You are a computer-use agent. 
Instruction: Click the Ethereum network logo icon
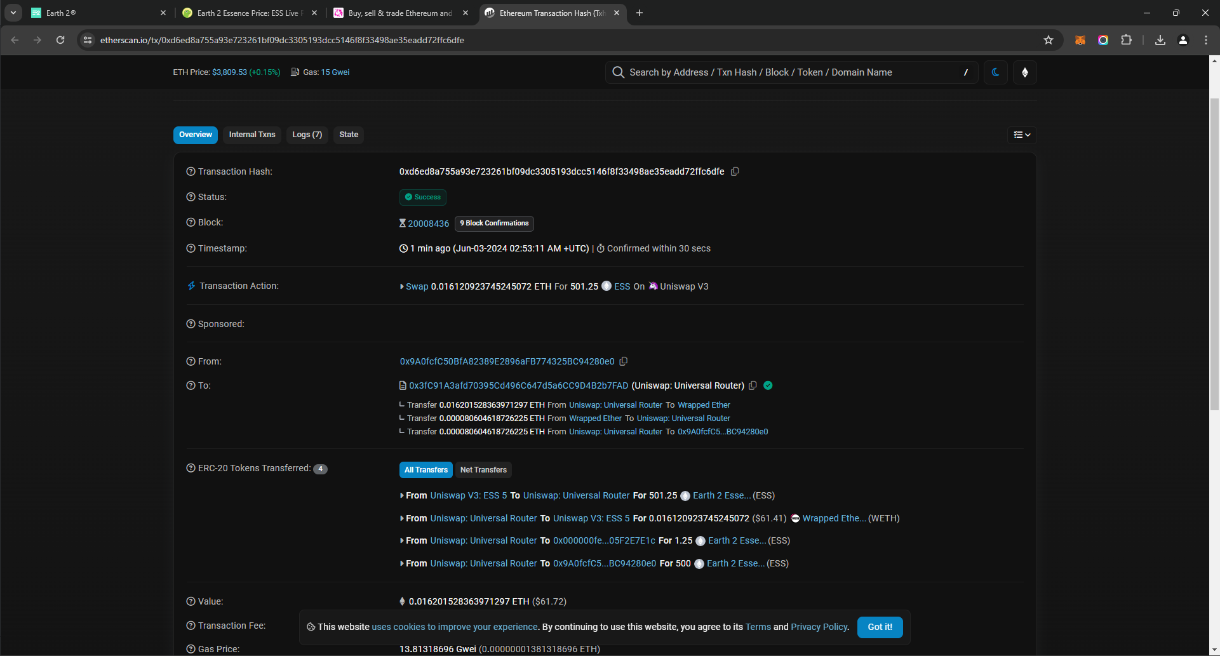pos(1024,72)
